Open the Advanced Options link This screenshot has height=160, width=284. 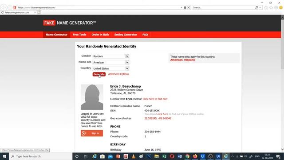click(118, 74)
